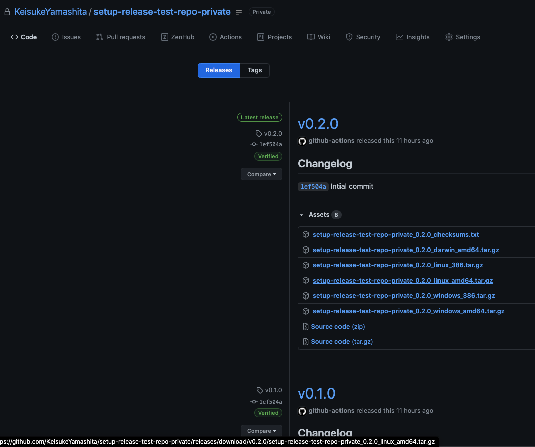Click the tag icon beside v0.2.0

tap(258, 133)
